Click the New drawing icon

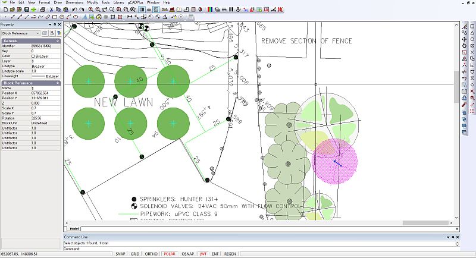pyautogui.click(x=5, y=10)
